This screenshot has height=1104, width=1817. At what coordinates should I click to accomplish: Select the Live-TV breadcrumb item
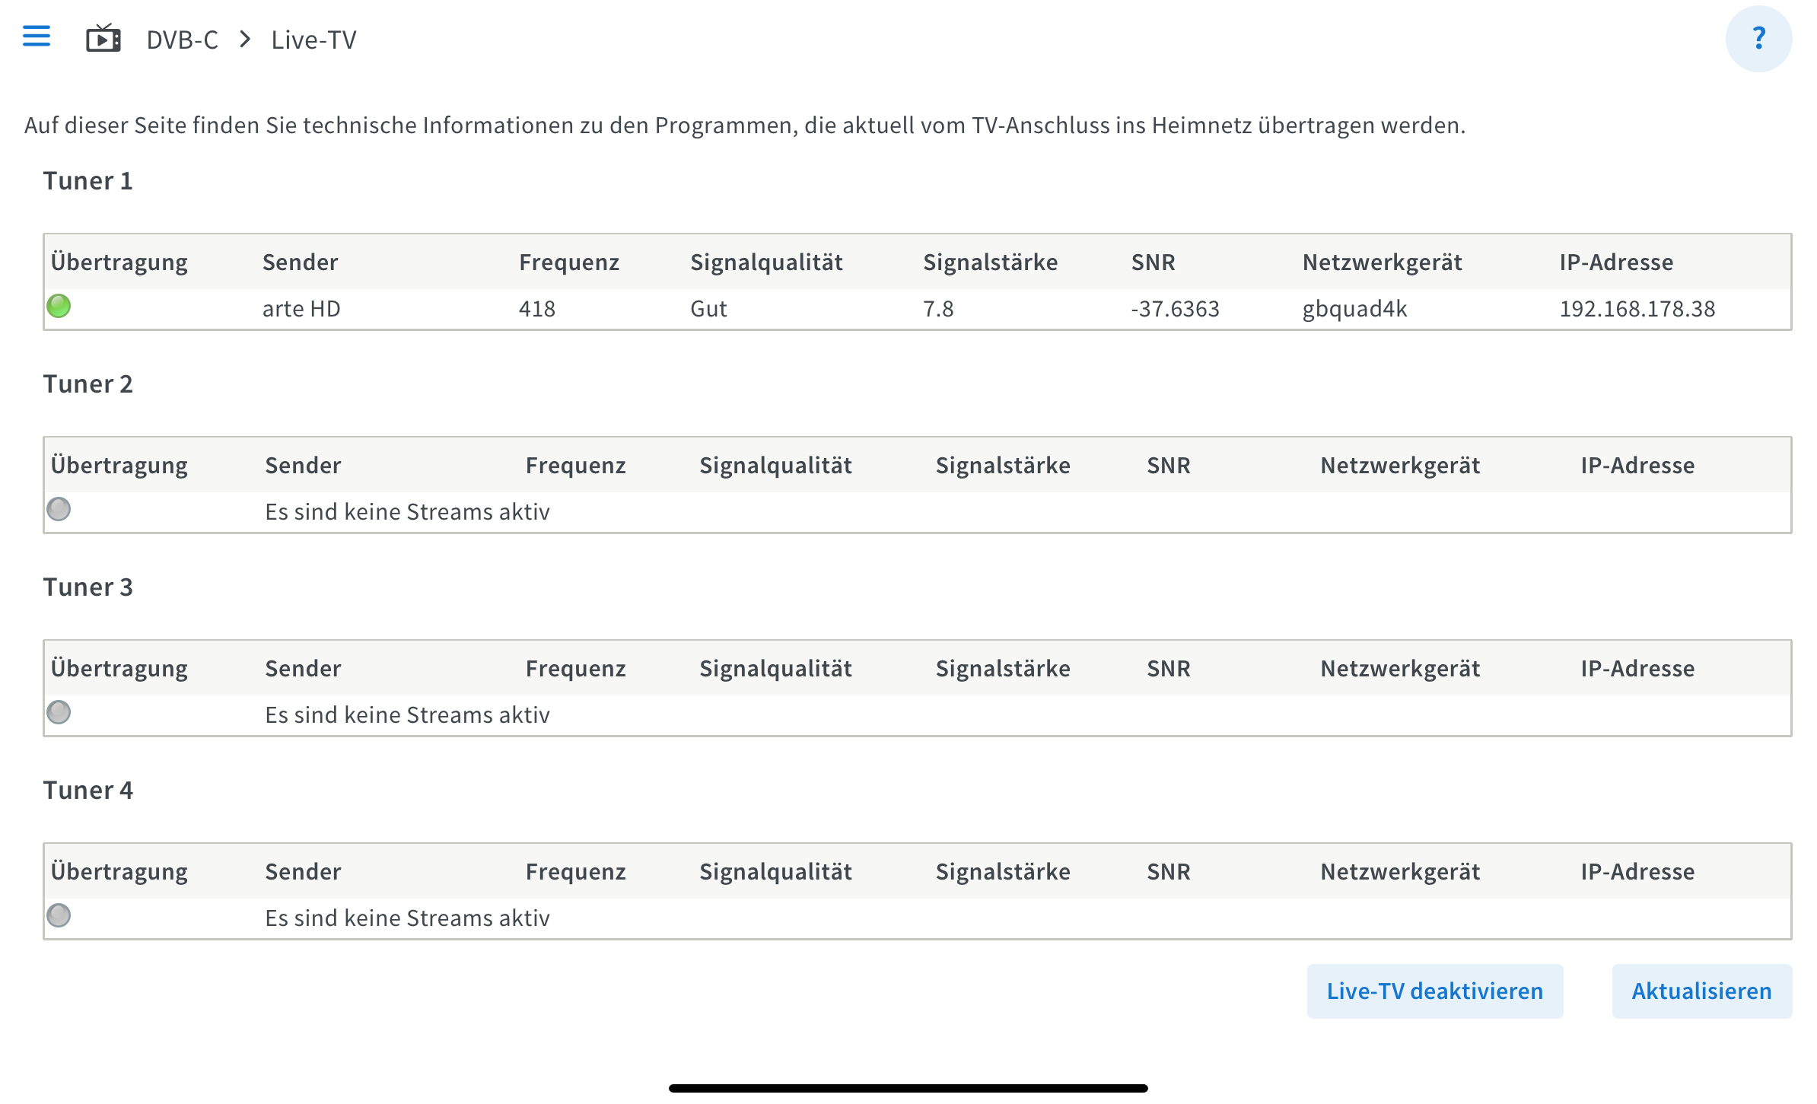313,40
